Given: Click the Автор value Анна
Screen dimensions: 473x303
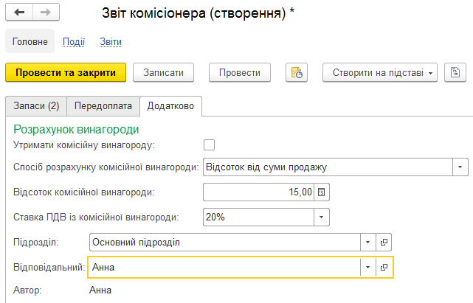Looking at the screenshot, I should pos(100,290).
